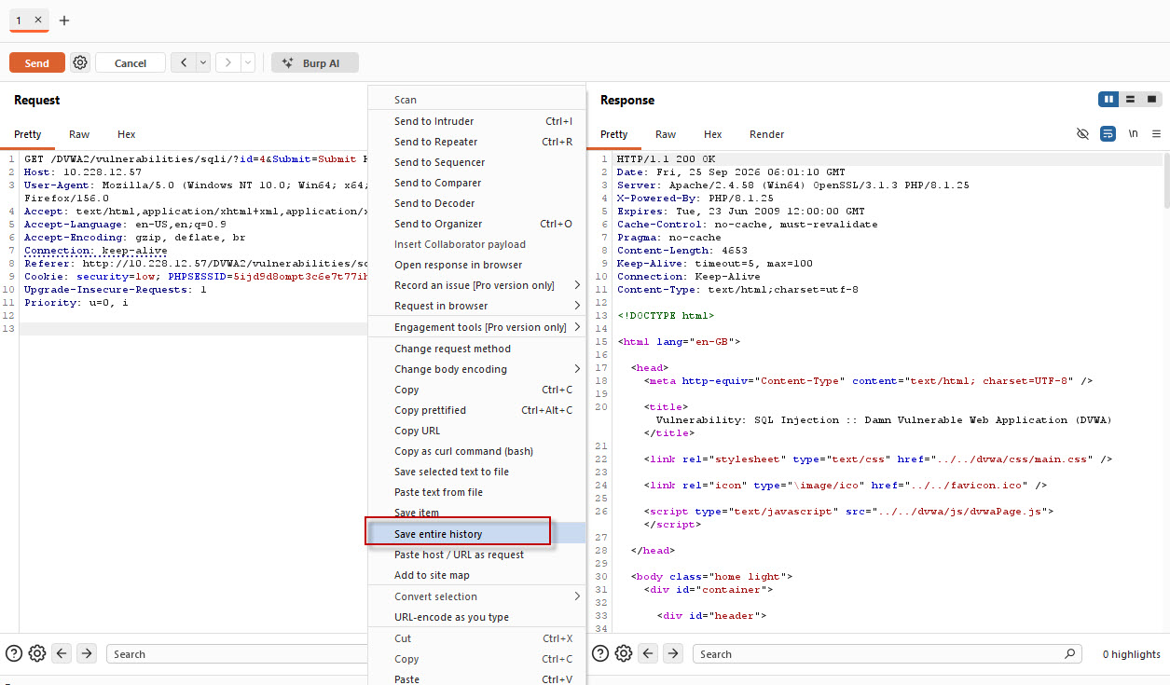Switch to combined single-pane layout

coord(1151,99)
